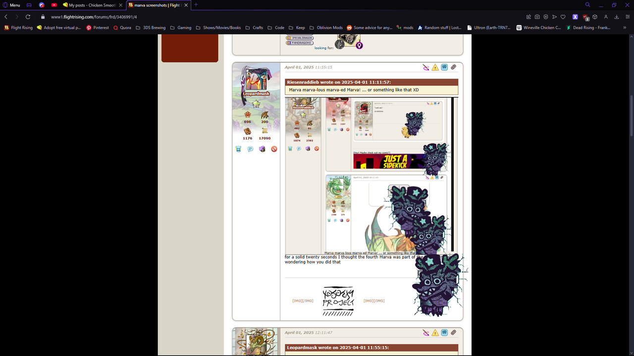This screenshot has width=634, height=356.
Task: Expand the Gaming bookmark folder
Action: (x=181, y=28)
